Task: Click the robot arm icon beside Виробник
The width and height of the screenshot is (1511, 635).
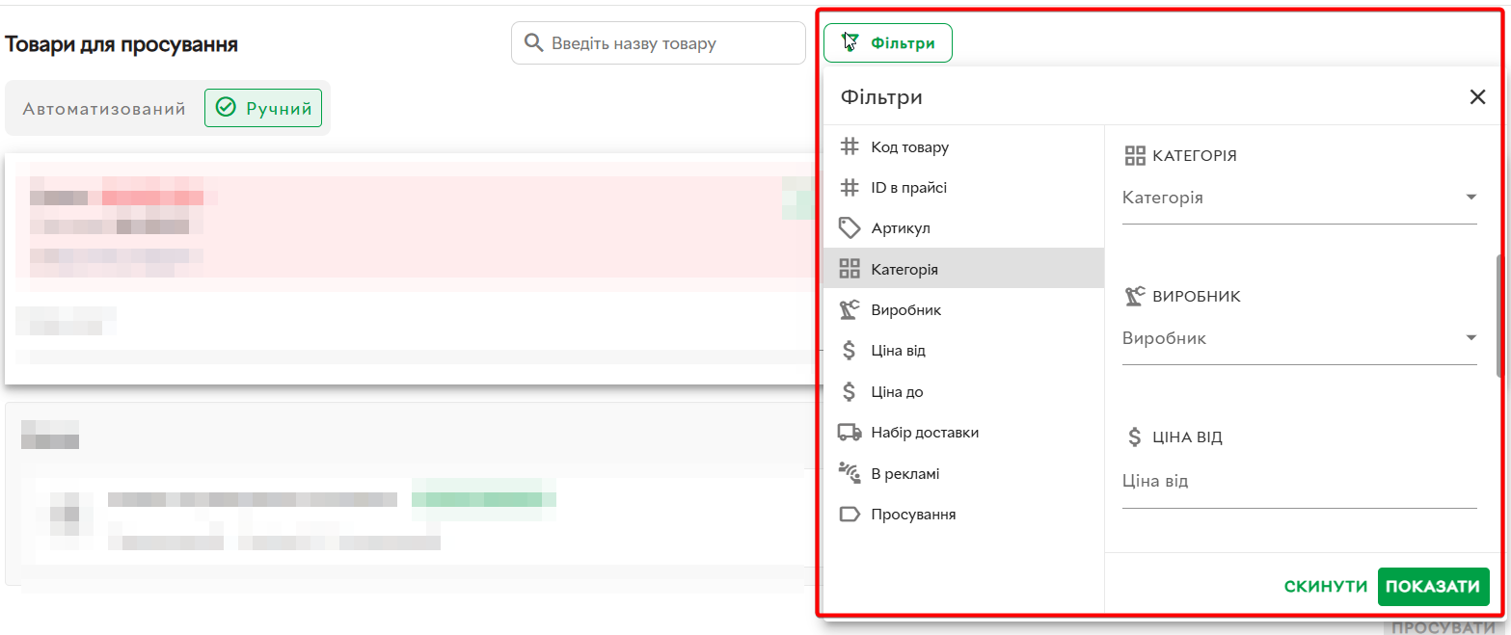Action: click(x=849, y=310)
